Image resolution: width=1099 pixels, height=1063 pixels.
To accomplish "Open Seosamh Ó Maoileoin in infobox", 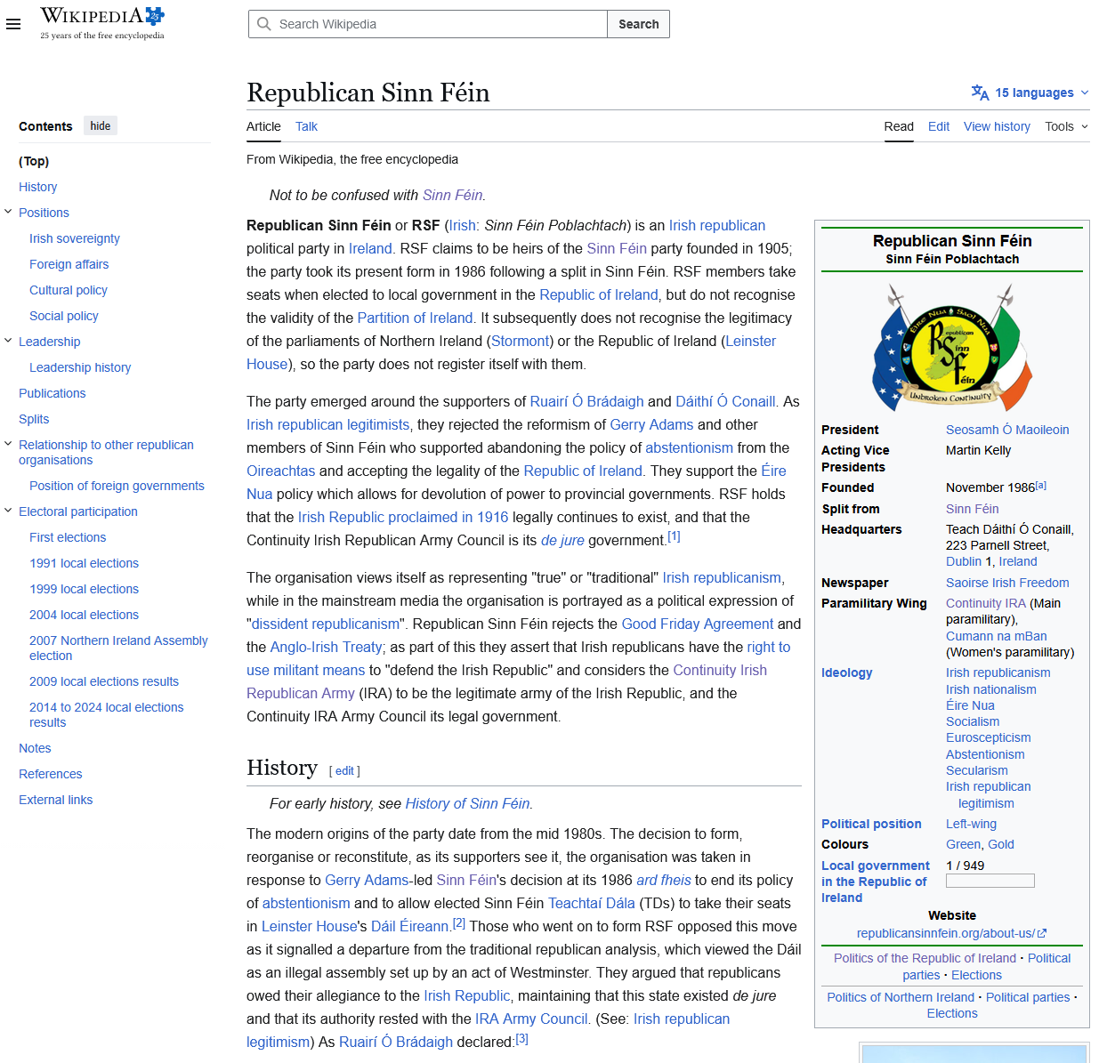I will pos(1007,430).
